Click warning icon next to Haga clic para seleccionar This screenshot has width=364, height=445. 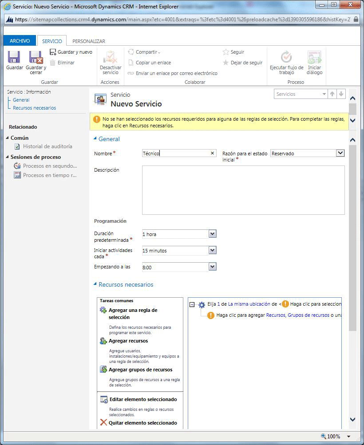[x=285, y=304]
